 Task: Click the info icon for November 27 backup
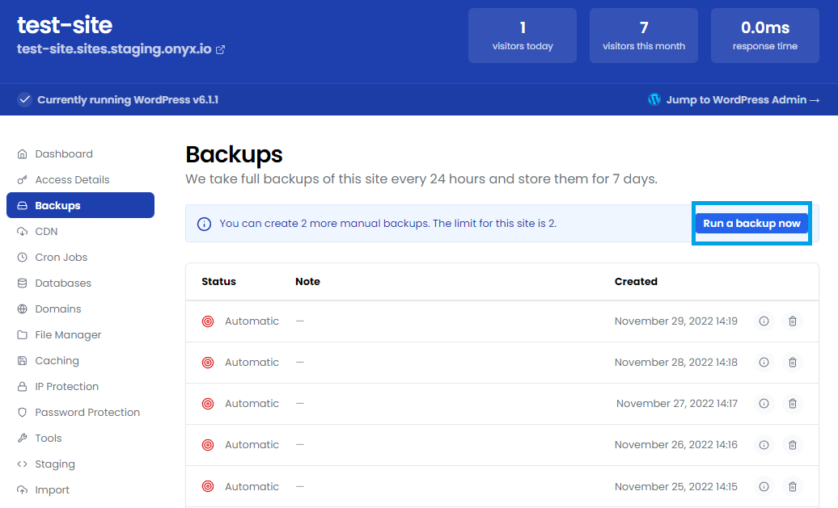click(764, 404)
